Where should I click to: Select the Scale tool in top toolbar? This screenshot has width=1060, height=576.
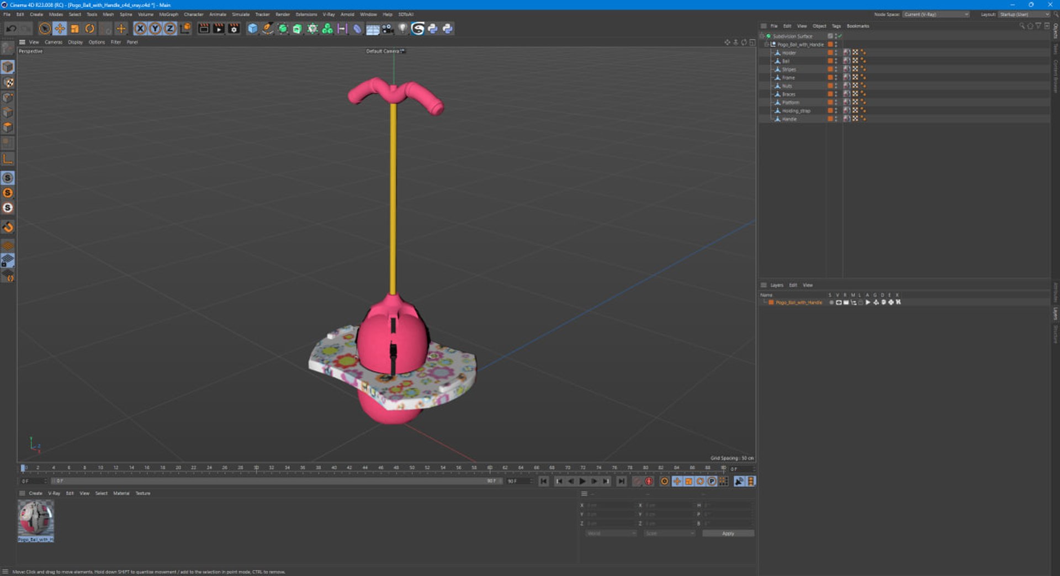75,29
